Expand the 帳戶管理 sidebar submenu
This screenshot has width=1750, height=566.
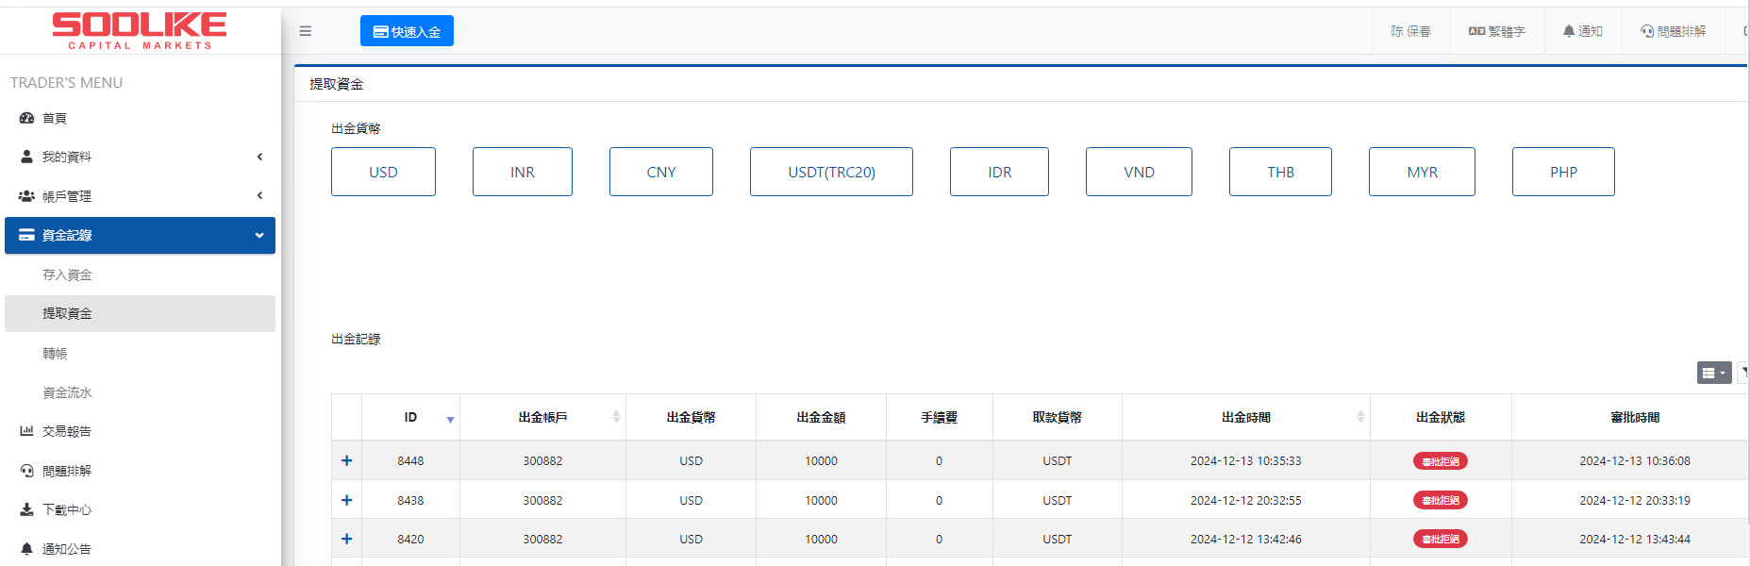click(x=140, y=196)
